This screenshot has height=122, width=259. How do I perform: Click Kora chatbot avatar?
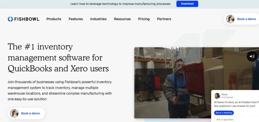coord(217,96)
